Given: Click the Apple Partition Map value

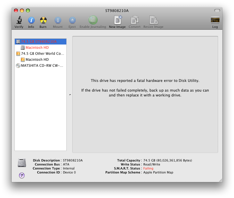Looking at the screenshot, I should [x=158, y=172].
